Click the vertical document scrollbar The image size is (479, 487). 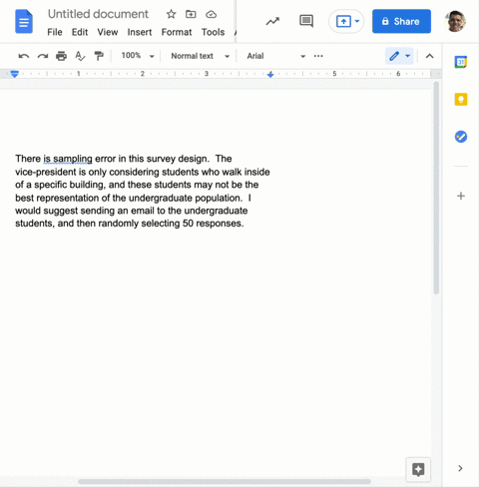(x=436, y=188)
